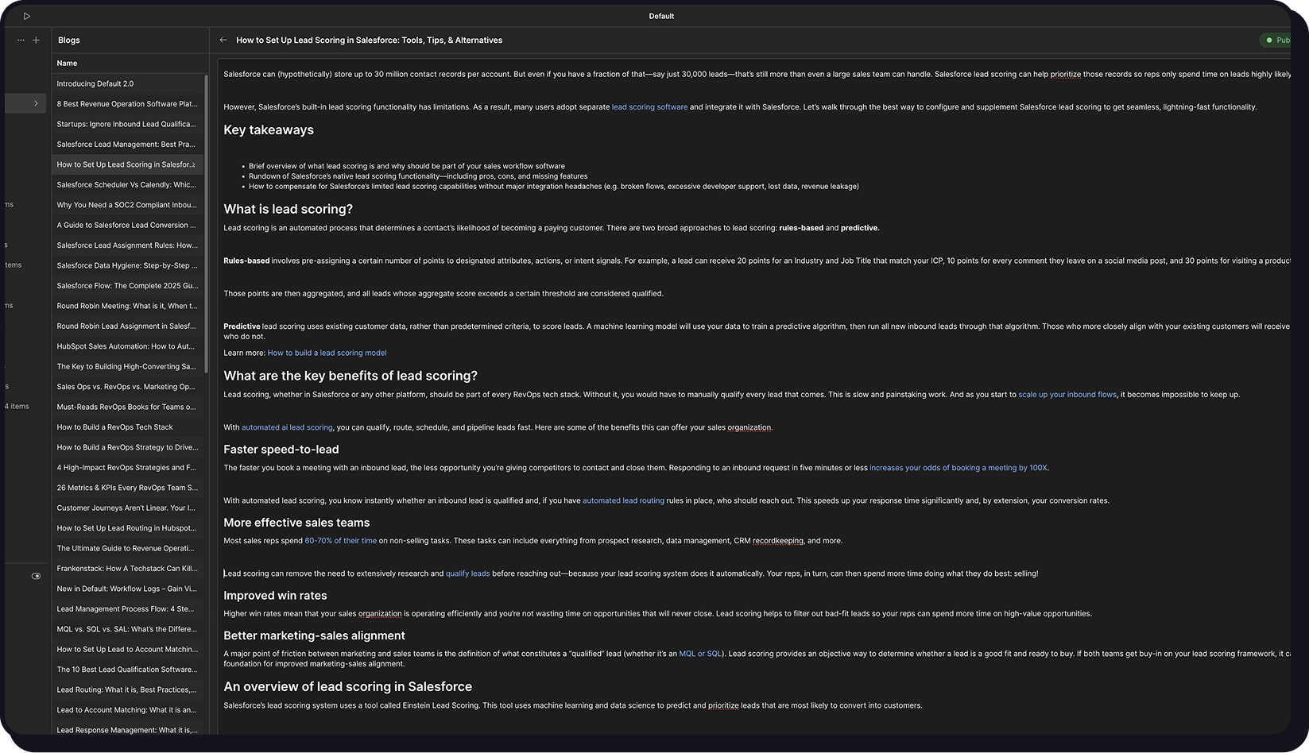Open Round Robin Lead Assignment in Salesf... row
Screen dimensions: 1309x753
127,326
